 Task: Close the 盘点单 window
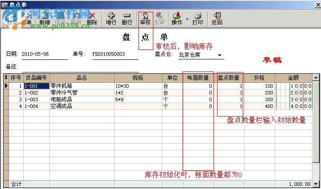[318, 4]
